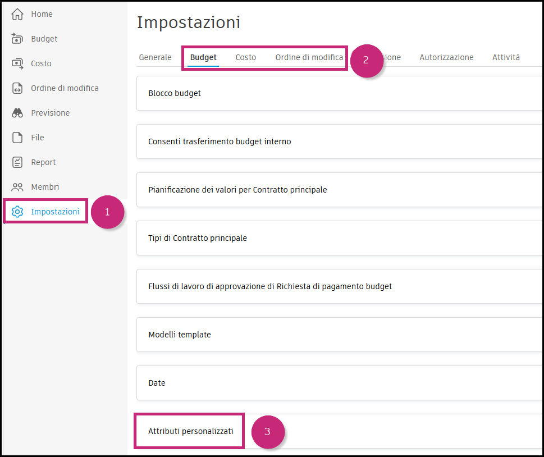This screenshot has width=544, height=457.
Task: Open the Modelli template section
Action: coord(179,335)
